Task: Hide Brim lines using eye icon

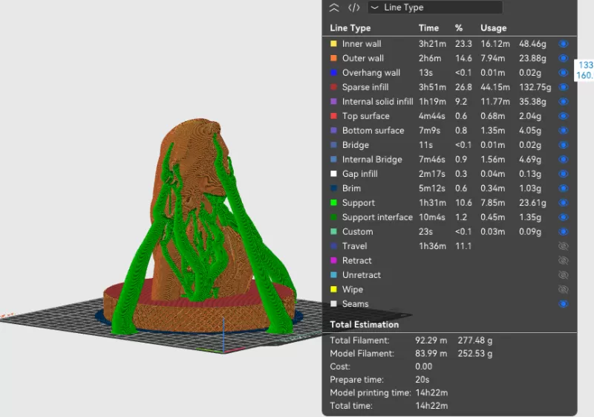Action: (x=563, y=189)
